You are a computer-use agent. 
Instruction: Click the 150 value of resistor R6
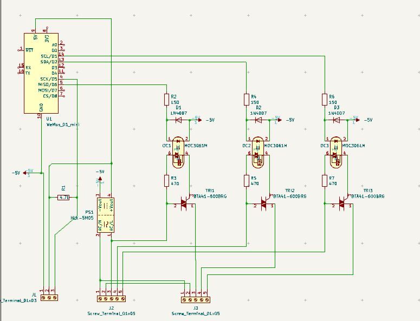[x=333, y=102]
